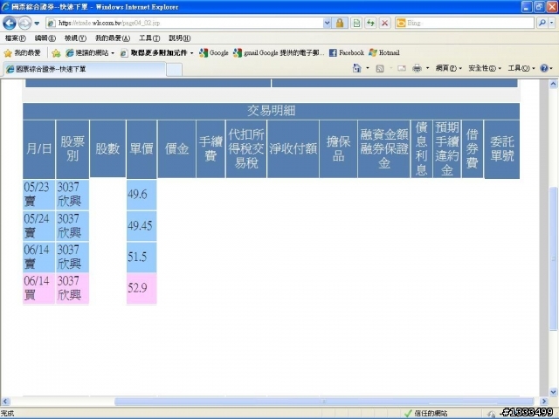Click the horizontal scrollbar left arrow
The width and height of the screenshot is (559, 419).
(x=5, y=402)
